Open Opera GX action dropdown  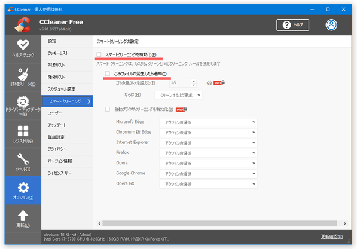click(x=208, y=184)
